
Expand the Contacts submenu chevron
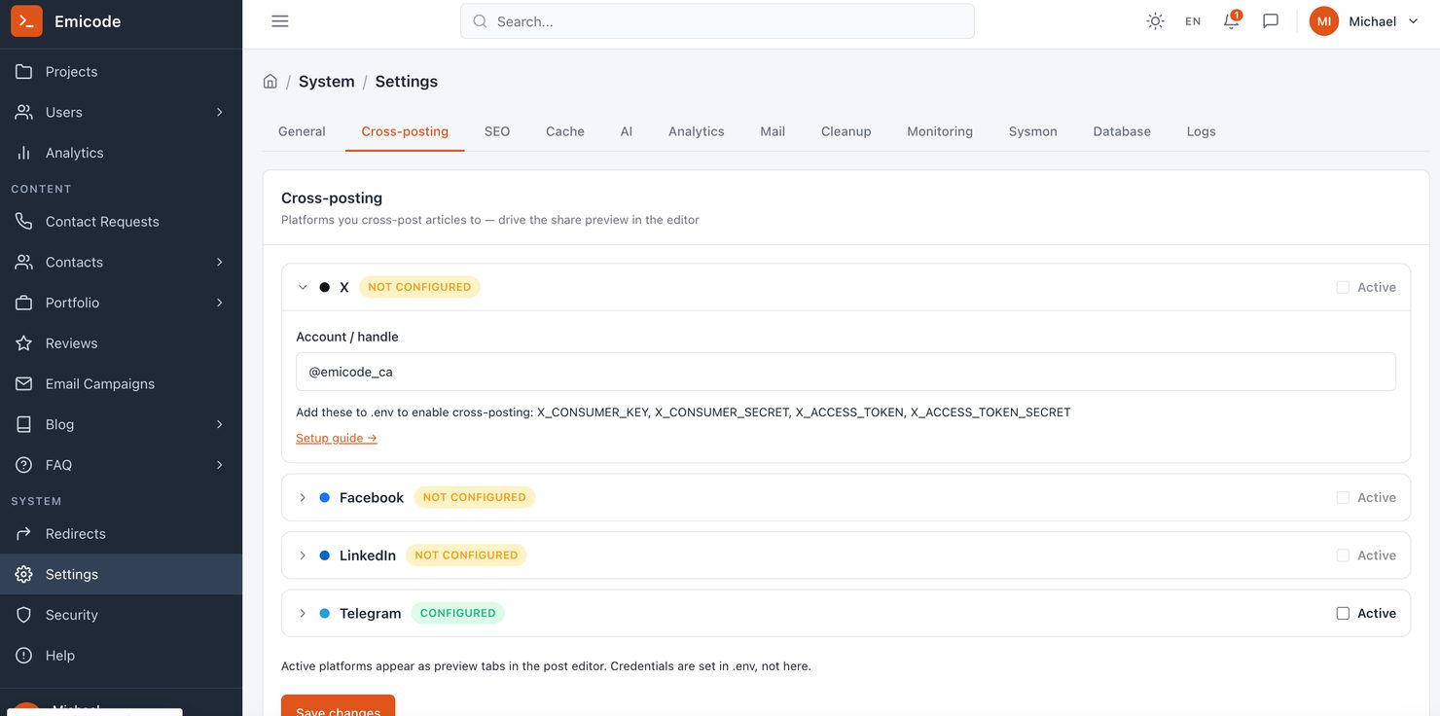point(220,262)
